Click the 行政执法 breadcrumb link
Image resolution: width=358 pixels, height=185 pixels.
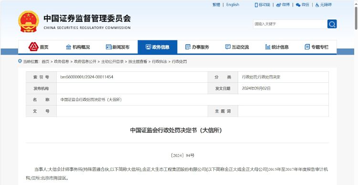[x=159, y=61]
